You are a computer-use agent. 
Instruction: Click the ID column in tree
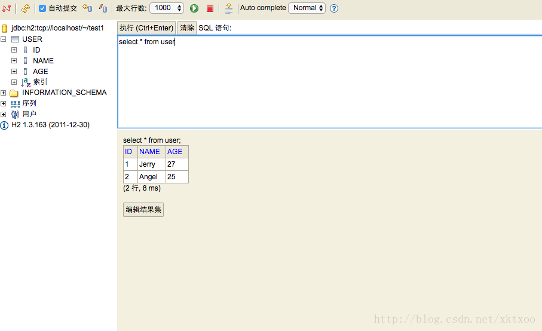pos(36,50)
